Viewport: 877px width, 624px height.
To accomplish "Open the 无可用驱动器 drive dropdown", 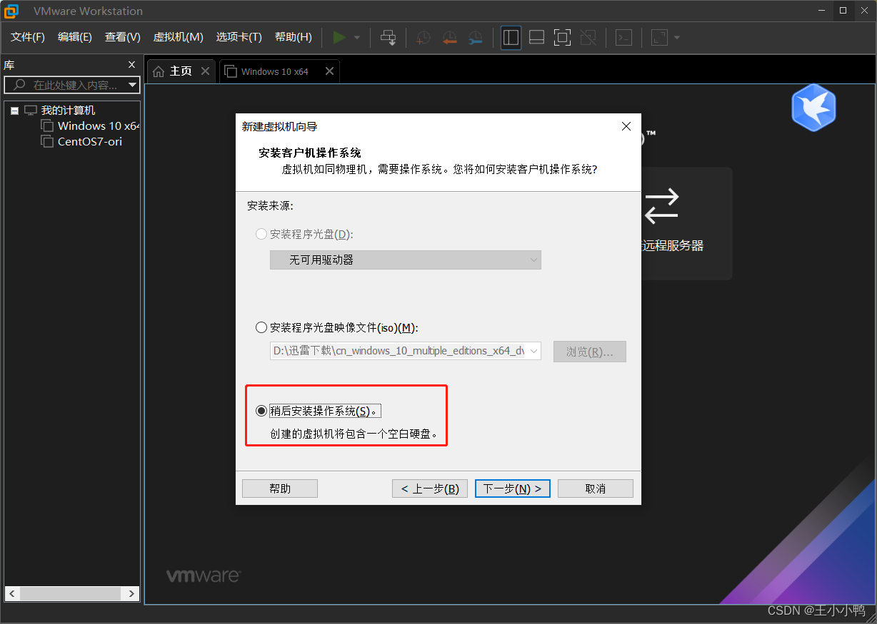I will pos(405,260).
